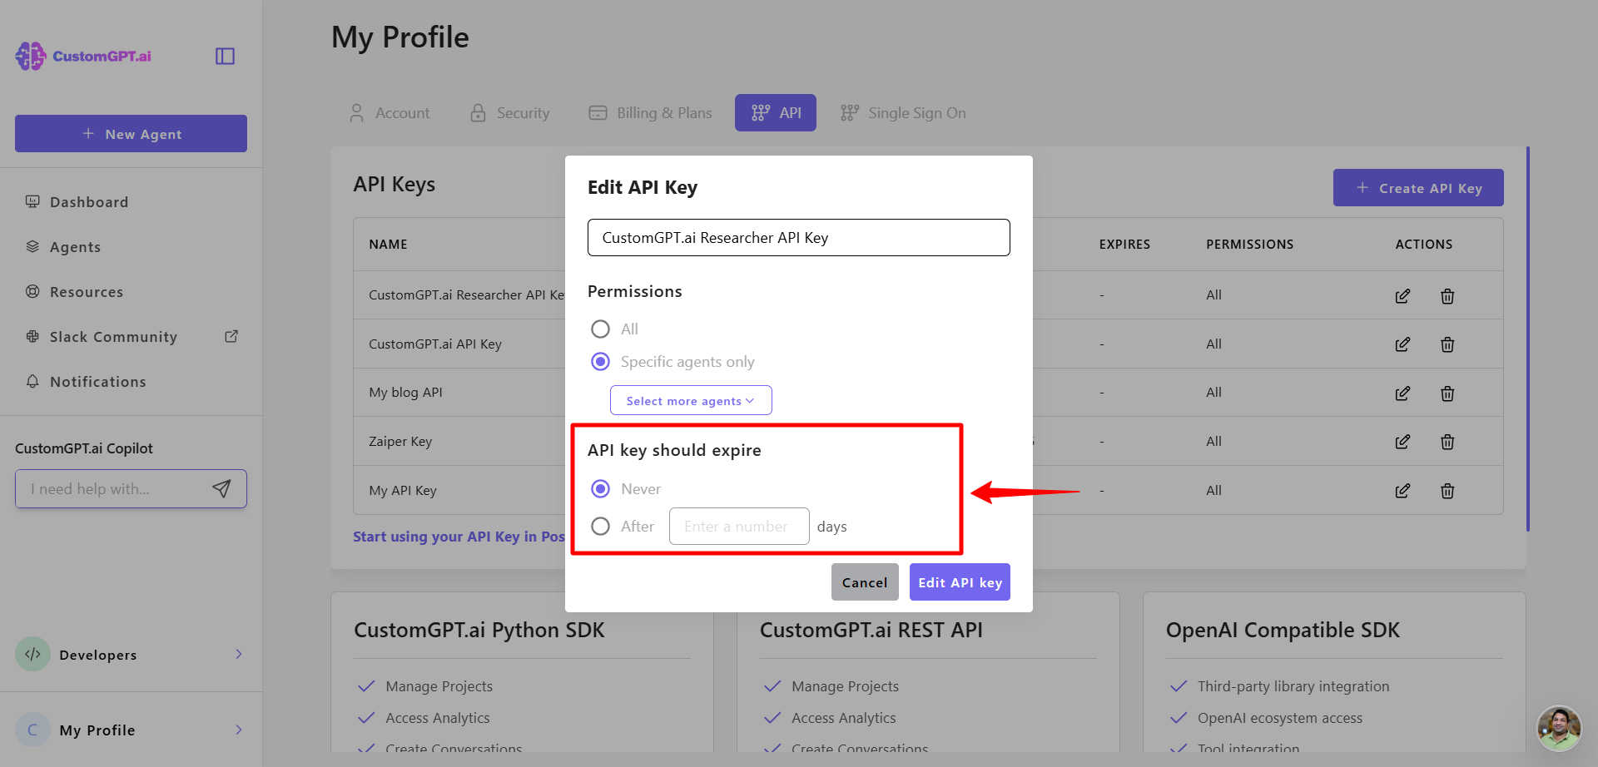The image size is (1598, 767).
Task: Edit the My API Key row
Action: [1402, 491]
